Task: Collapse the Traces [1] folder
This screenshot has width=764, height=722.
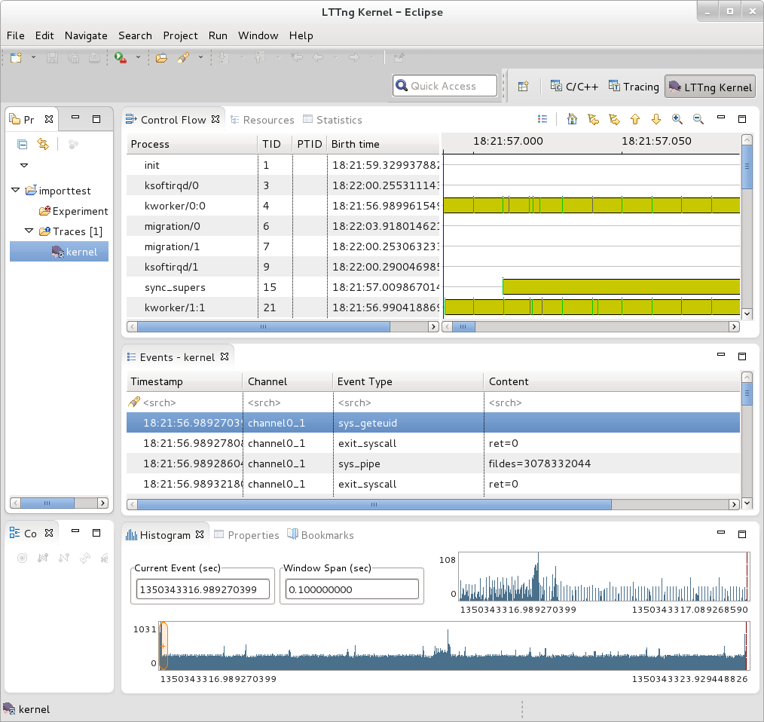Action: click(x=29, y=231)
